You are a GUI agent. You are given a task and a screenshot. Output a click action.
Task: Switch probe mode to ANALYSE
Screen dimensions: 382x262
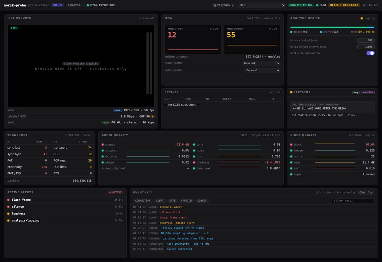coord(74,5)
